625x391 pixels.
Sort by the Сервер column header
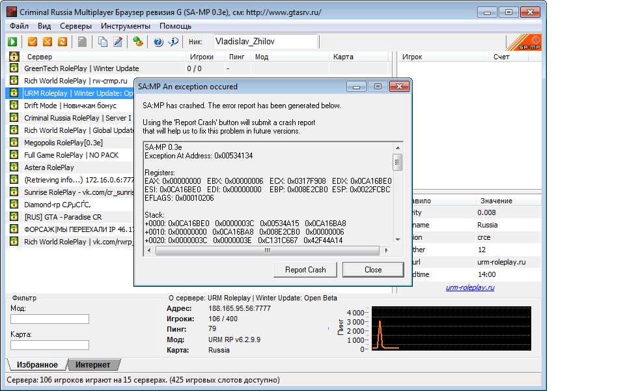(x=104, y=57)
